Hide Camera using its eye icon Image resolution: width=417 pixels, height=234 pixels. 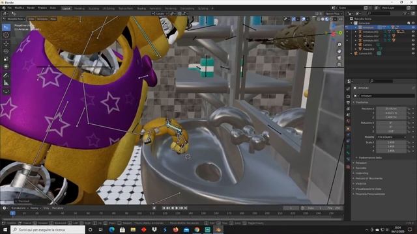(x=413, y=45)
